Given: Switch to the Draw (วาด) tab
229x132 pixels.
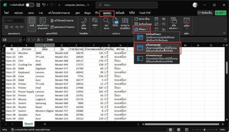Looking at the screenshot, I should click(x=40, y=13).
